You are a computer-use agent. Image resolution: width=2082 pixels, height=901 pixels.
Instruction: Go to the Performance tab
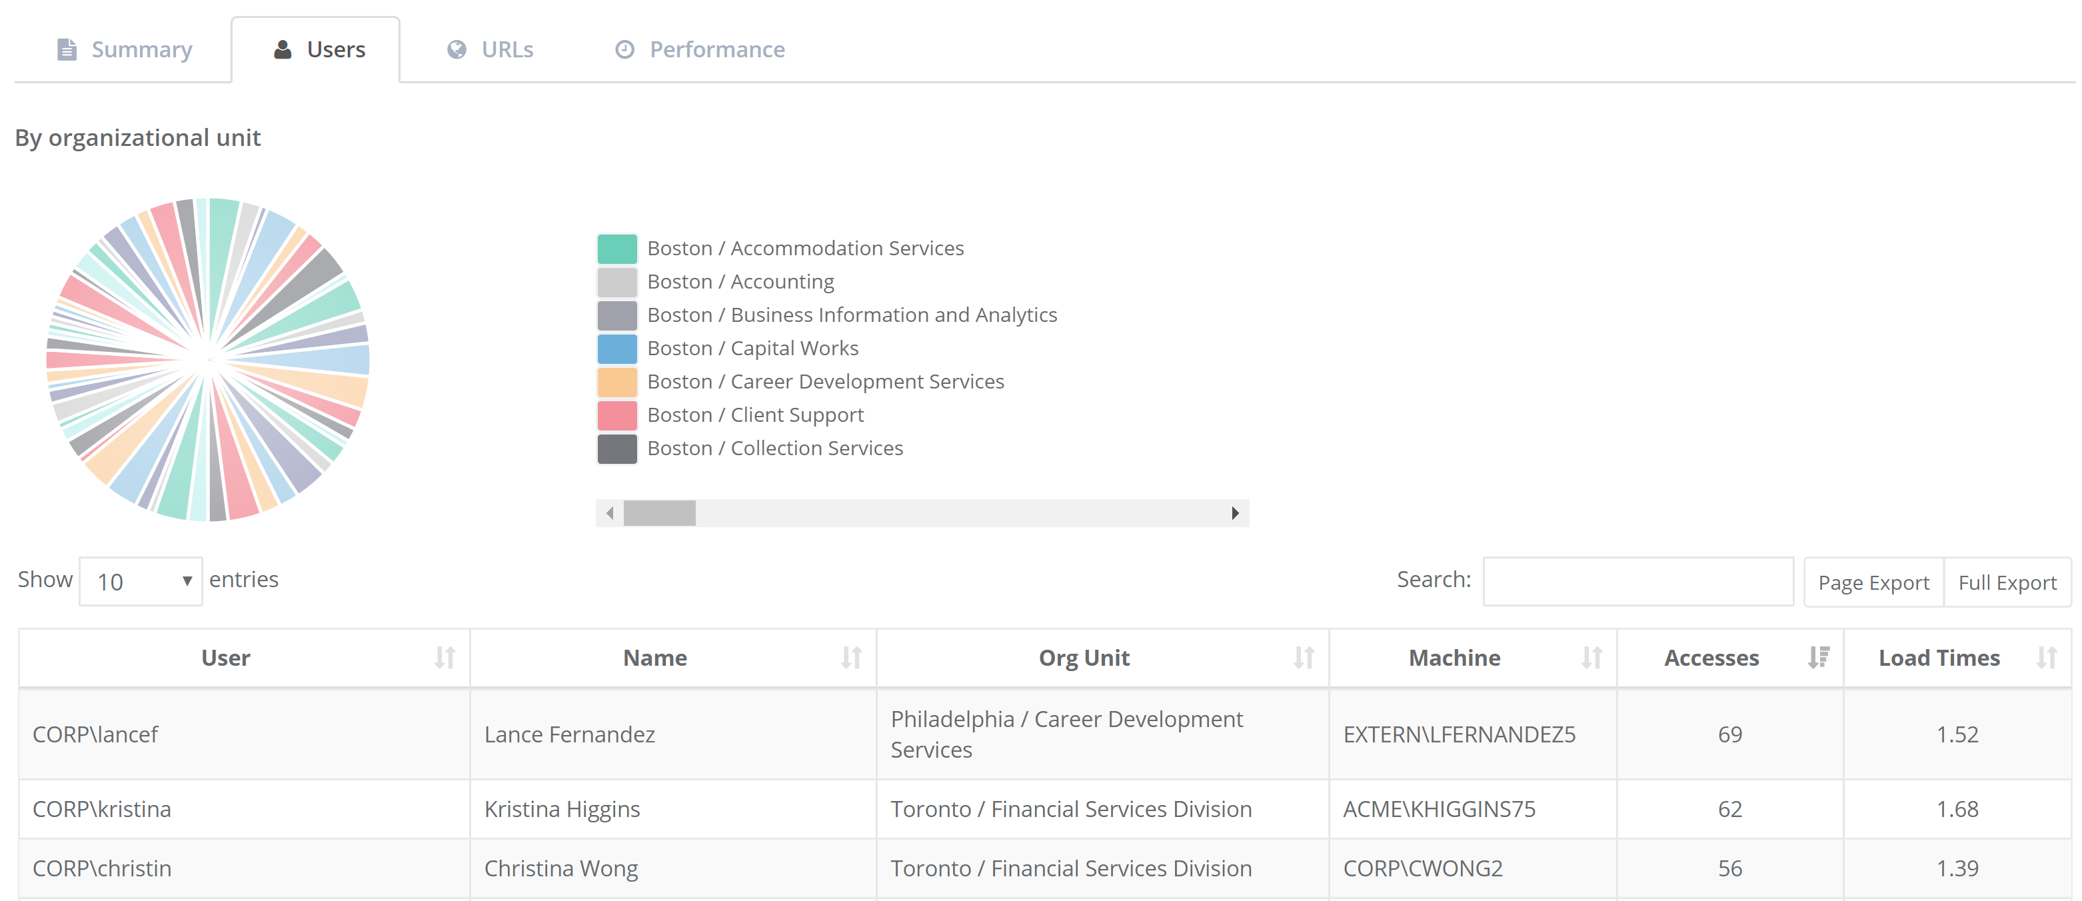pos(700,50)
